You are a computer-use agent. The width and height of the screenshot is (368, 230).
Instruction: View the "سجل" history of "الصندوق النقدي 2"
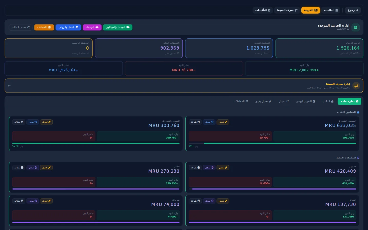[x=32, y=122]
